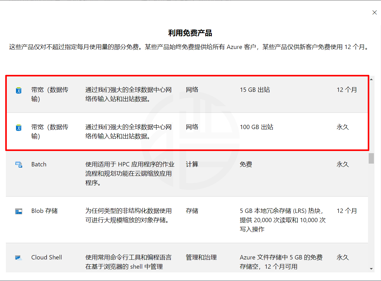Select the Blob 存储 product name
Viewport: 381px width, 281px height.
(x=44, y=211)
